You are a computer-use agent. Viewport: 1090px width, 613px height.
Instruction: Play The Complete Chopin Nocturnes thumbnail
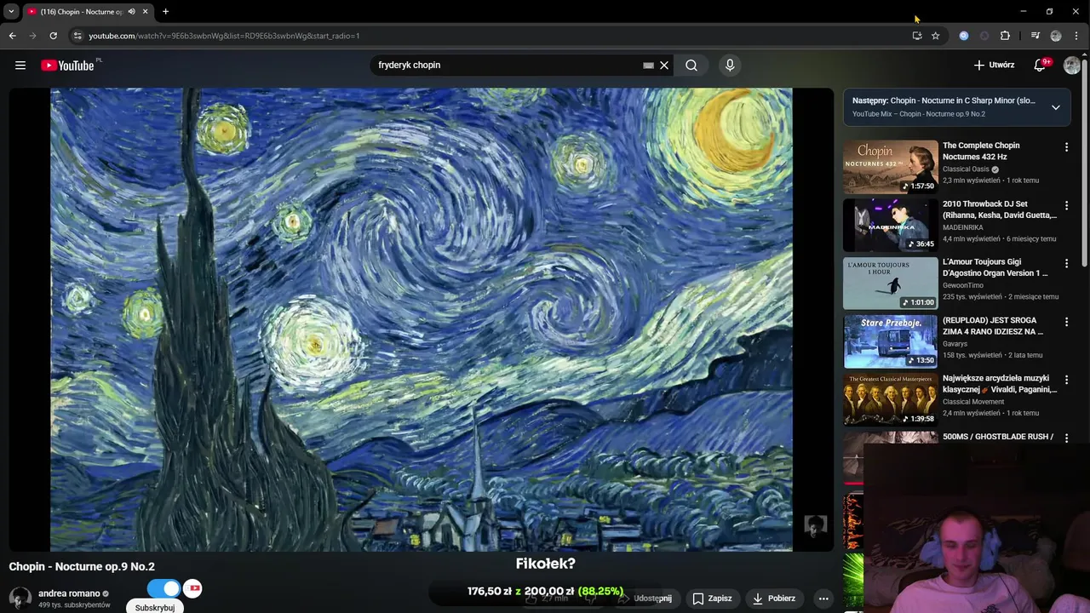[890, 167]
